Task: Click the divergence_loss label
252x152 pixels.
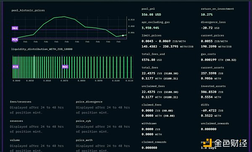Action: pos(213,22)
